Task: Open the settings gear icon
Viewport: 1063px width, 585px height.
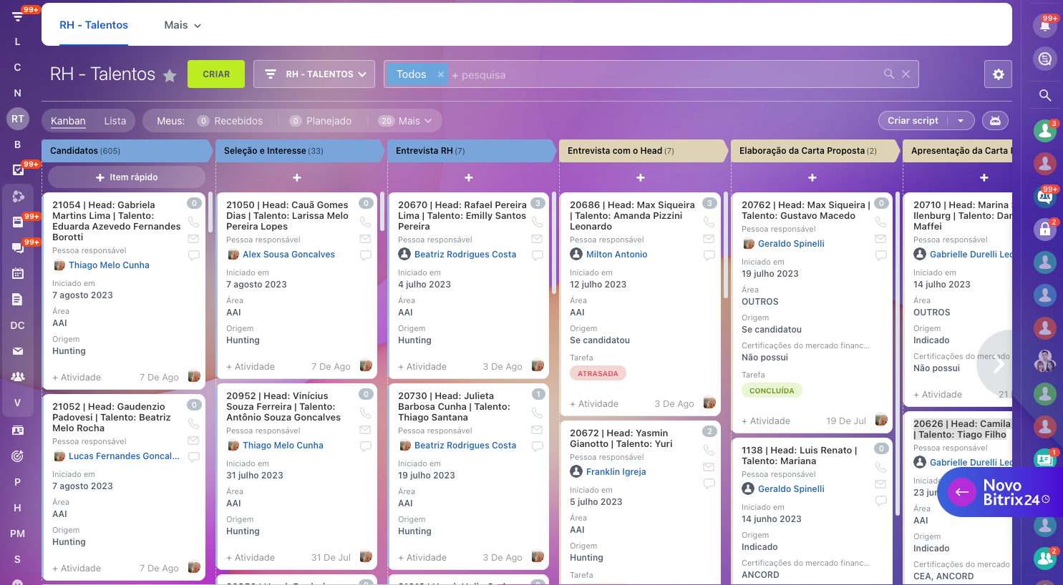Action: coord(998,74)
